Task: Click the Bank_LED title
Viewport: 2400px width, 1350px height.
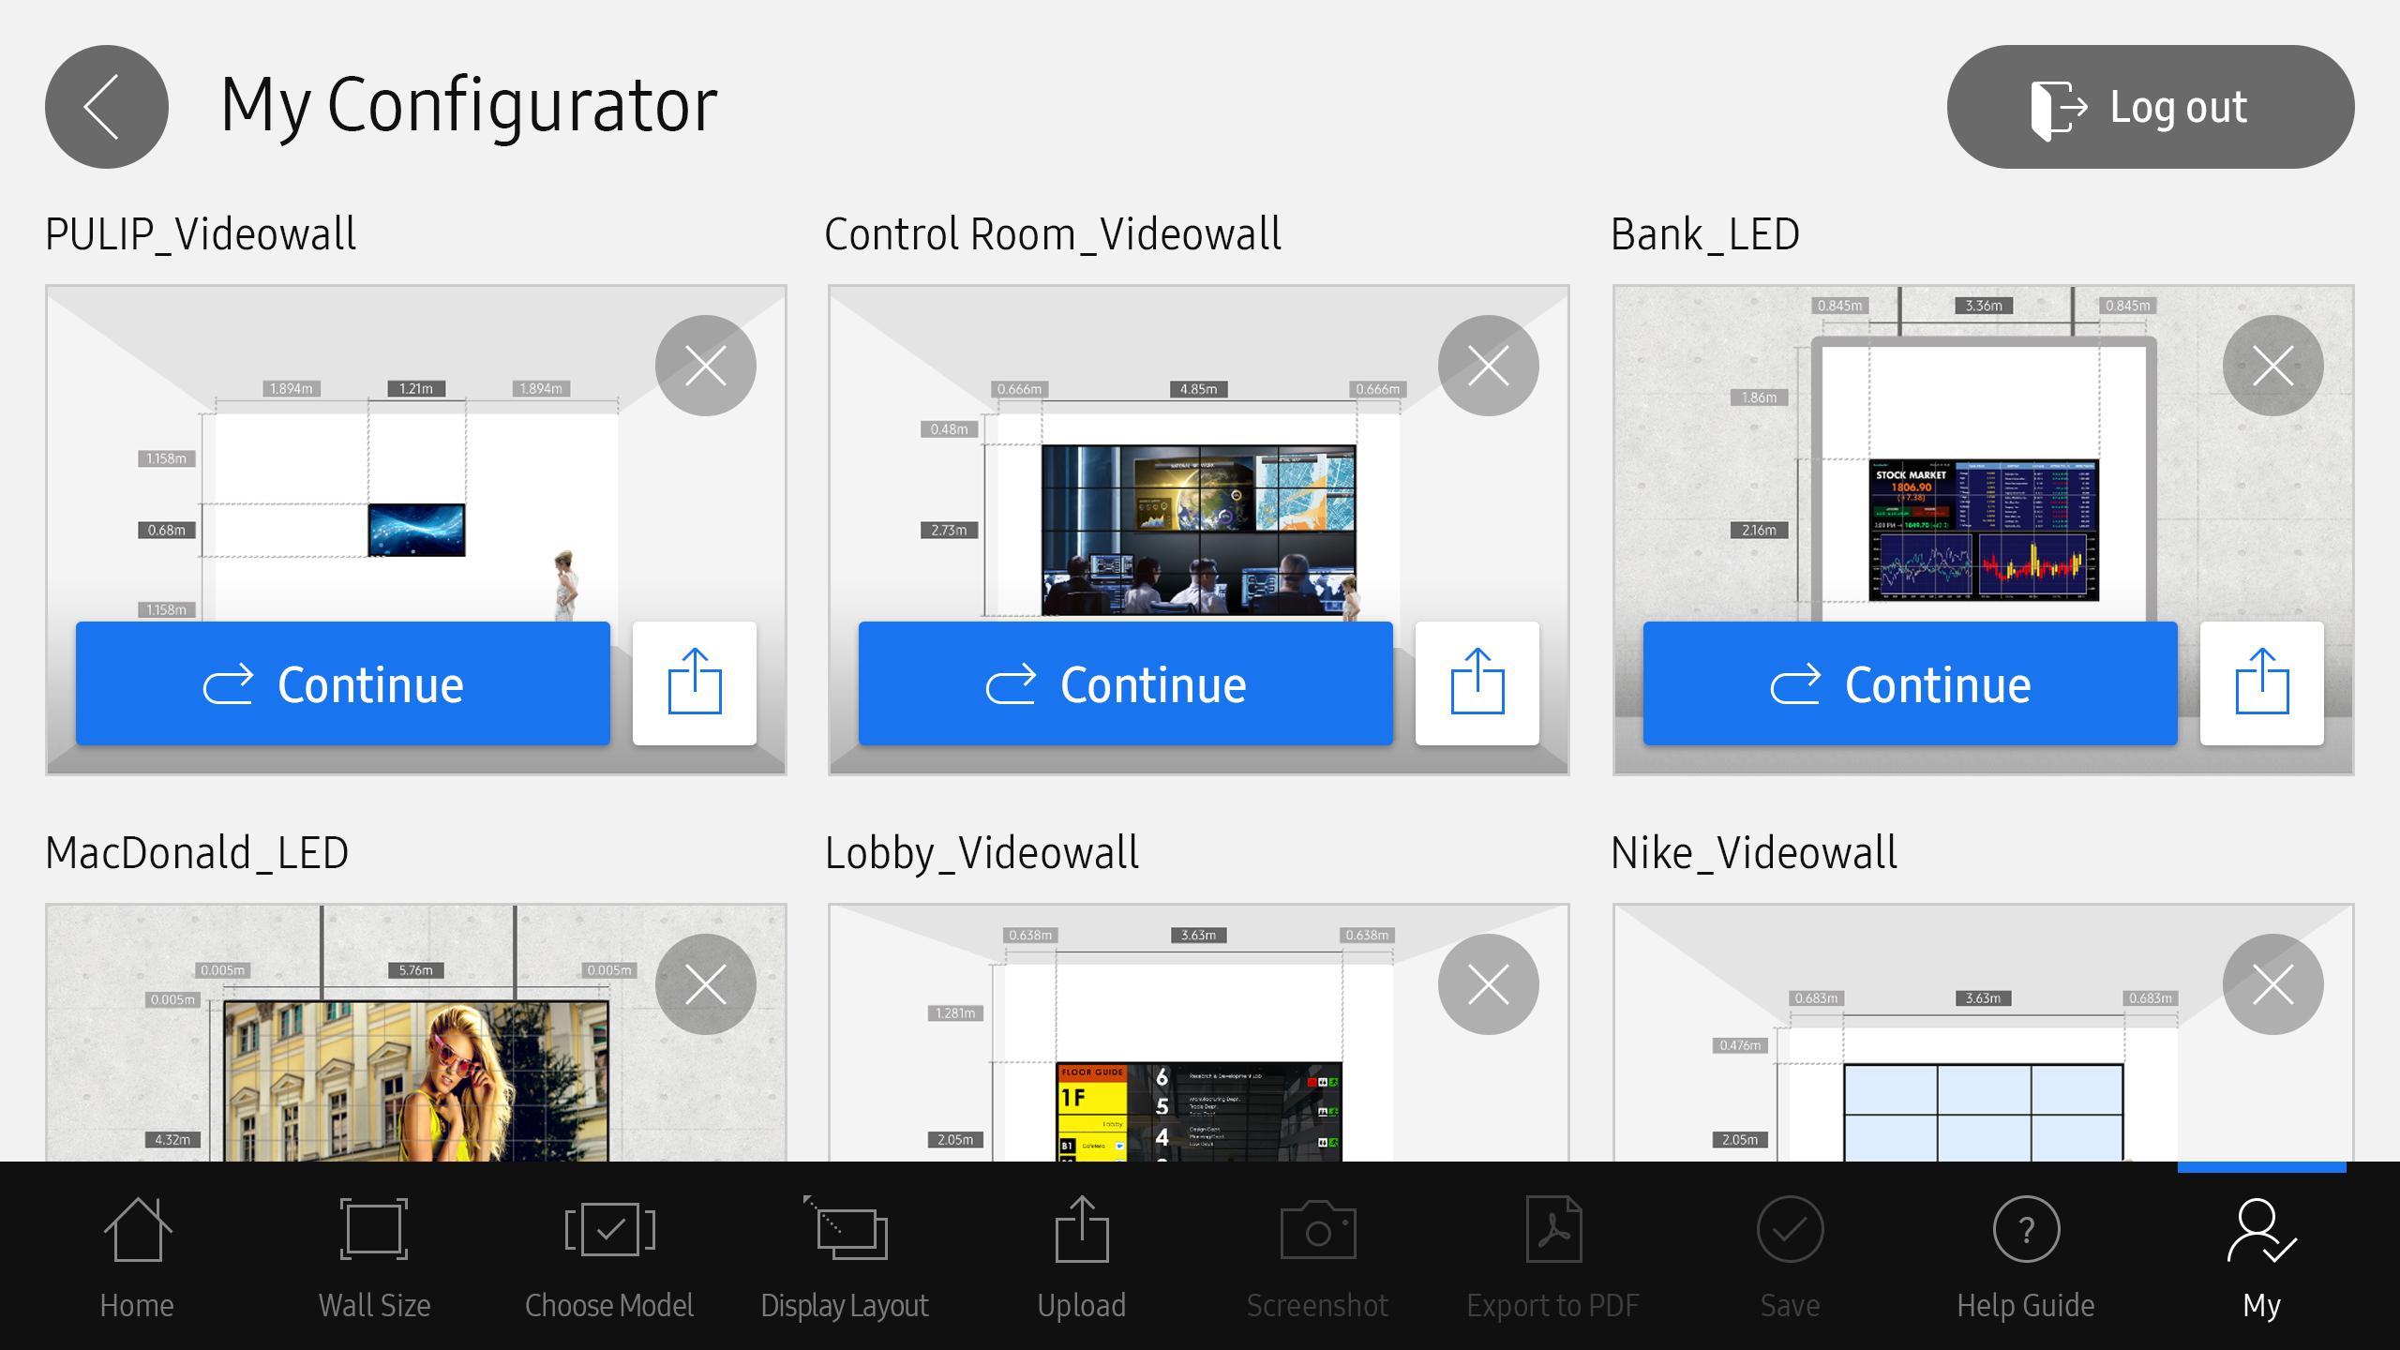Action: (x=1705, y=234)
